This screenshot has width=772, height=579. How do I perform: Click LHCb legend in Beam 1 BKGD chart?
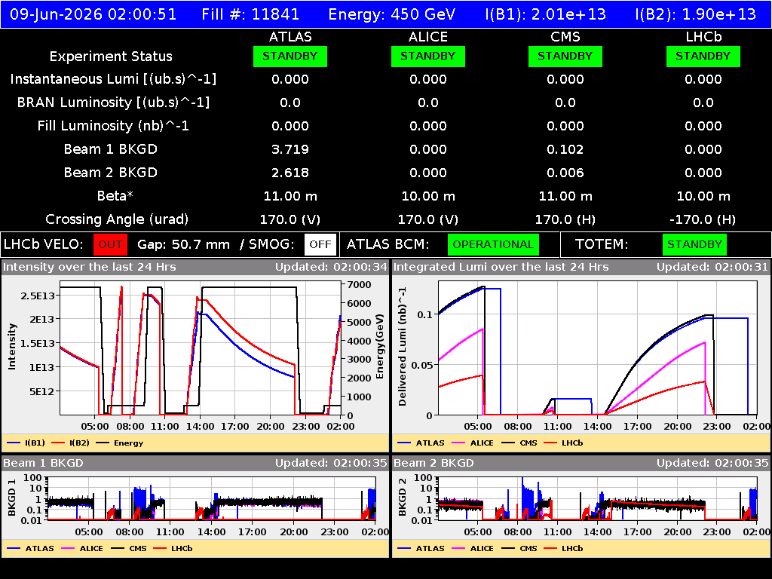click(x=173, y=548)
